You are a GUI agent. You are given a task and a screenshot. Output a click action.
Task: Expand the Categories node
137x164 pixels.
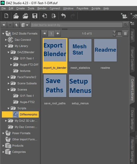(3, 152)
